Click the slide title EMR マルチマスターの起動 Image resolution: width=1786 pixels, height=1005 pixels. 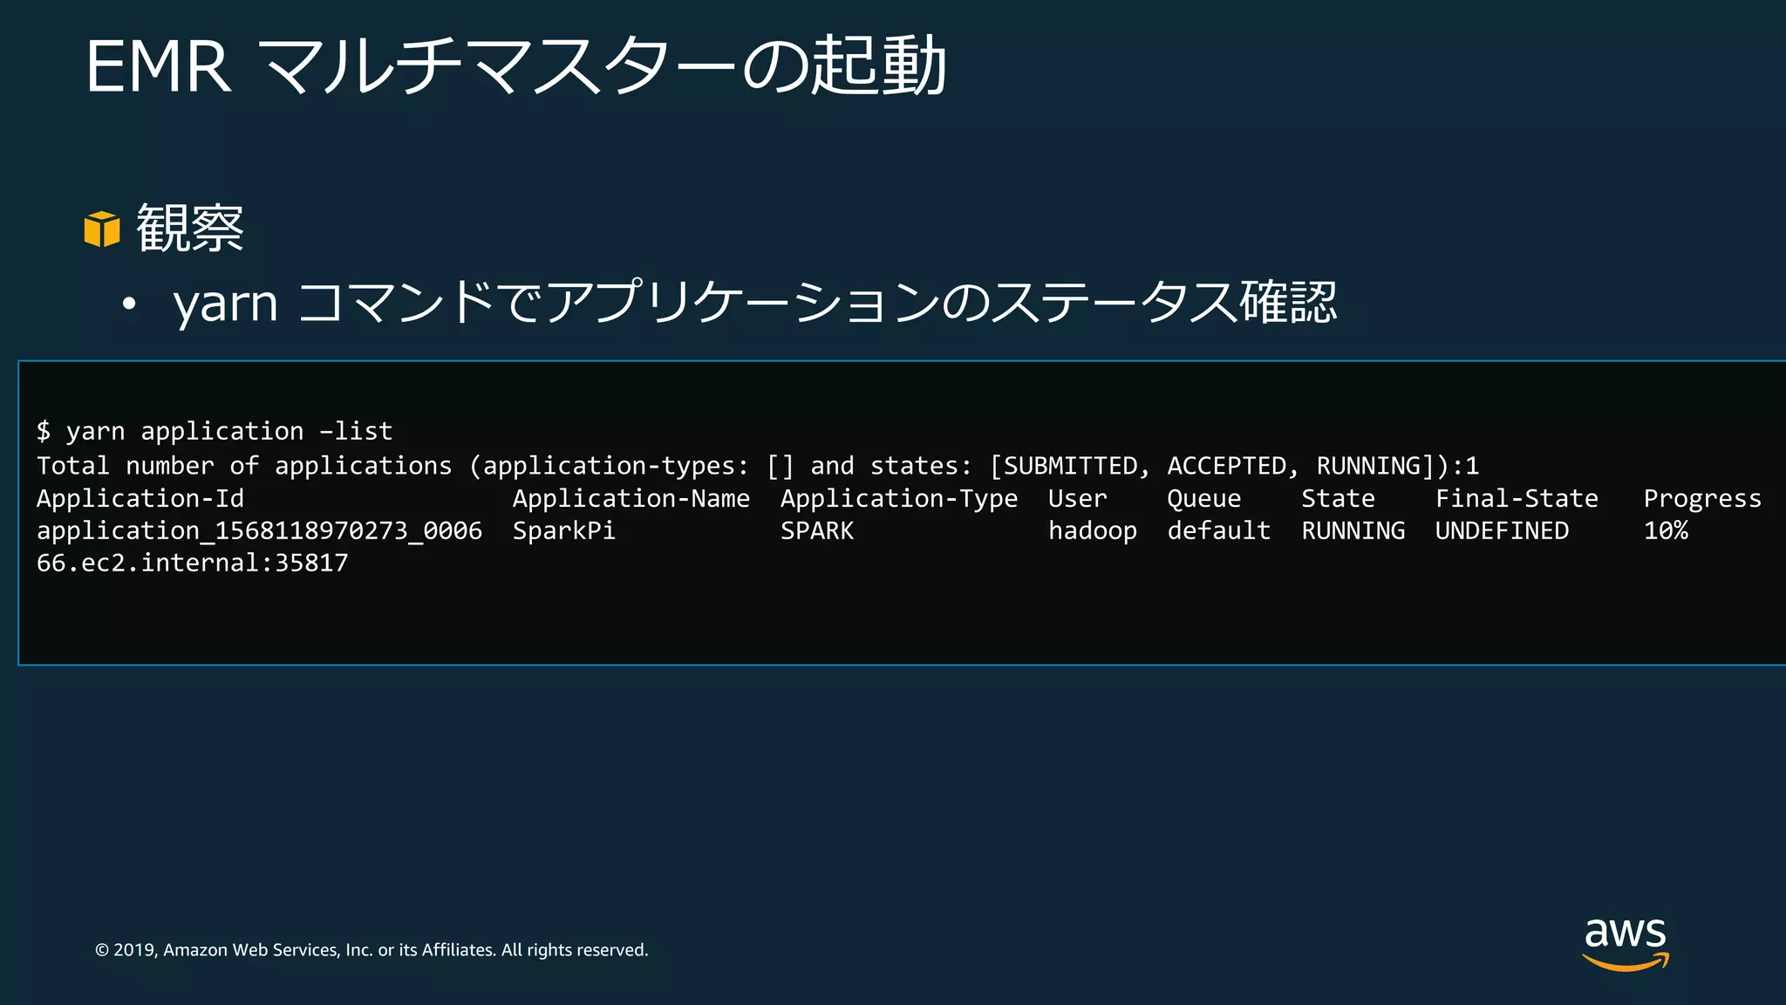tap(515, 66)
